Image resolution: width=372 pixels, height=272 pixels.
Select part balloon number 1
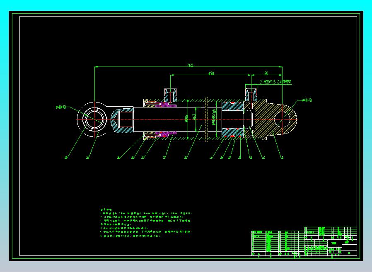point(282,157)
